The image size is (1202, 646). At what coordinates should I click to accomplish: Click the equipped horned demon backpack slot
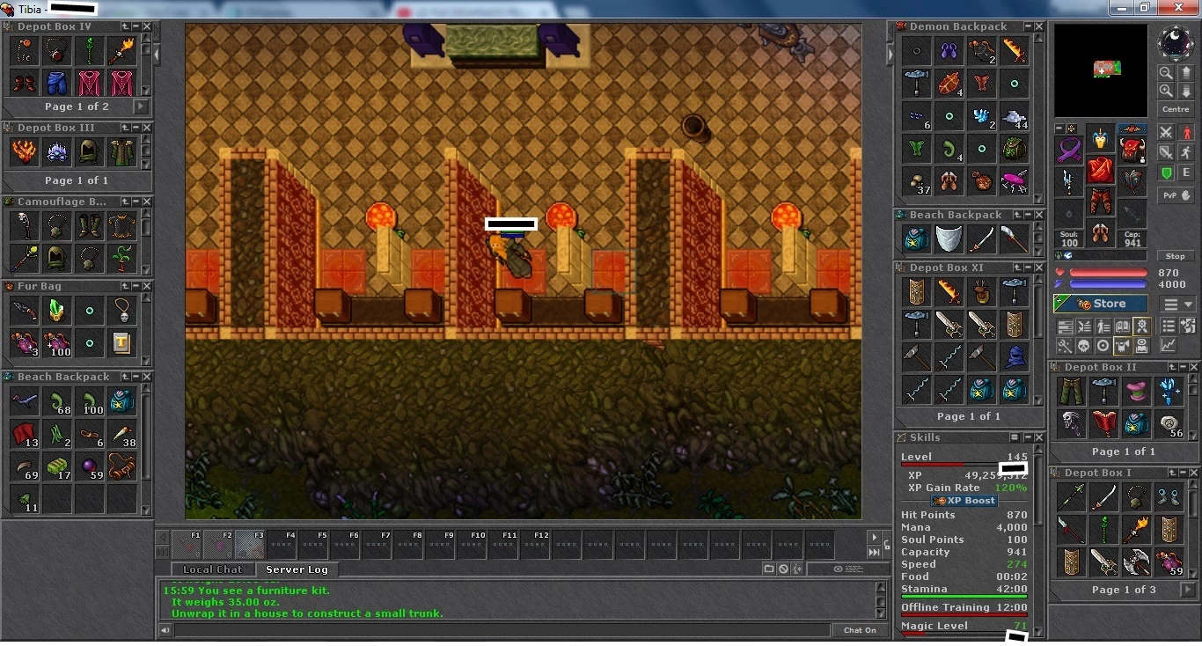(1132, 150)
